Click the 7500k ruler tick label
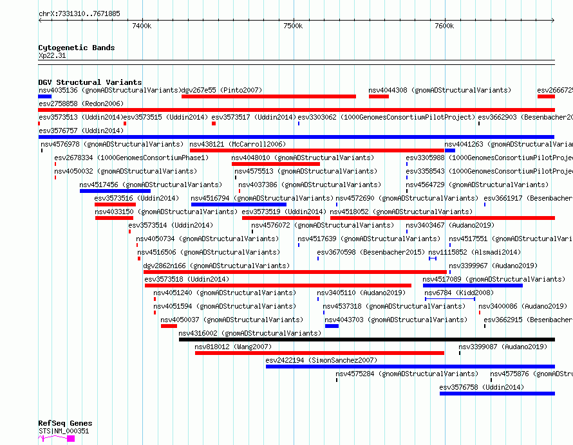Viewport: 573px width, 445px height. [293, 26]
